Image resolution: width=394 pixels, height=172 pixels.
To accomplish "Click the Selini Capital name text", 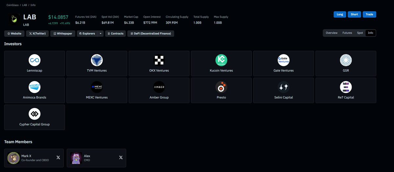I will coord(284,97).
